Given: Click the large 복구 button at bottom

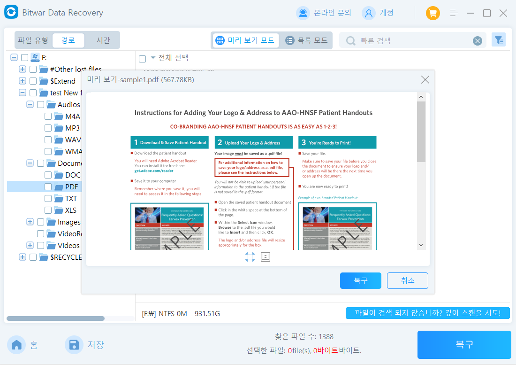Looking at the screenshot, I should click(464, 345).
